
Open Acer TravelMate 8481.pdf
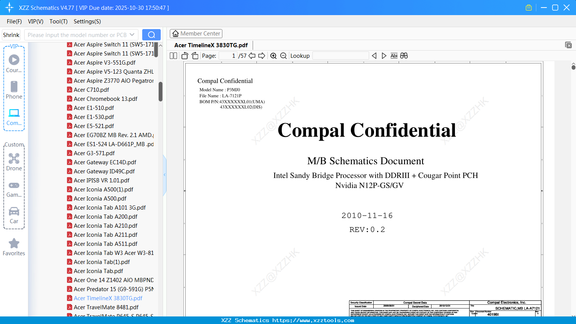click(x=106, y=307)
